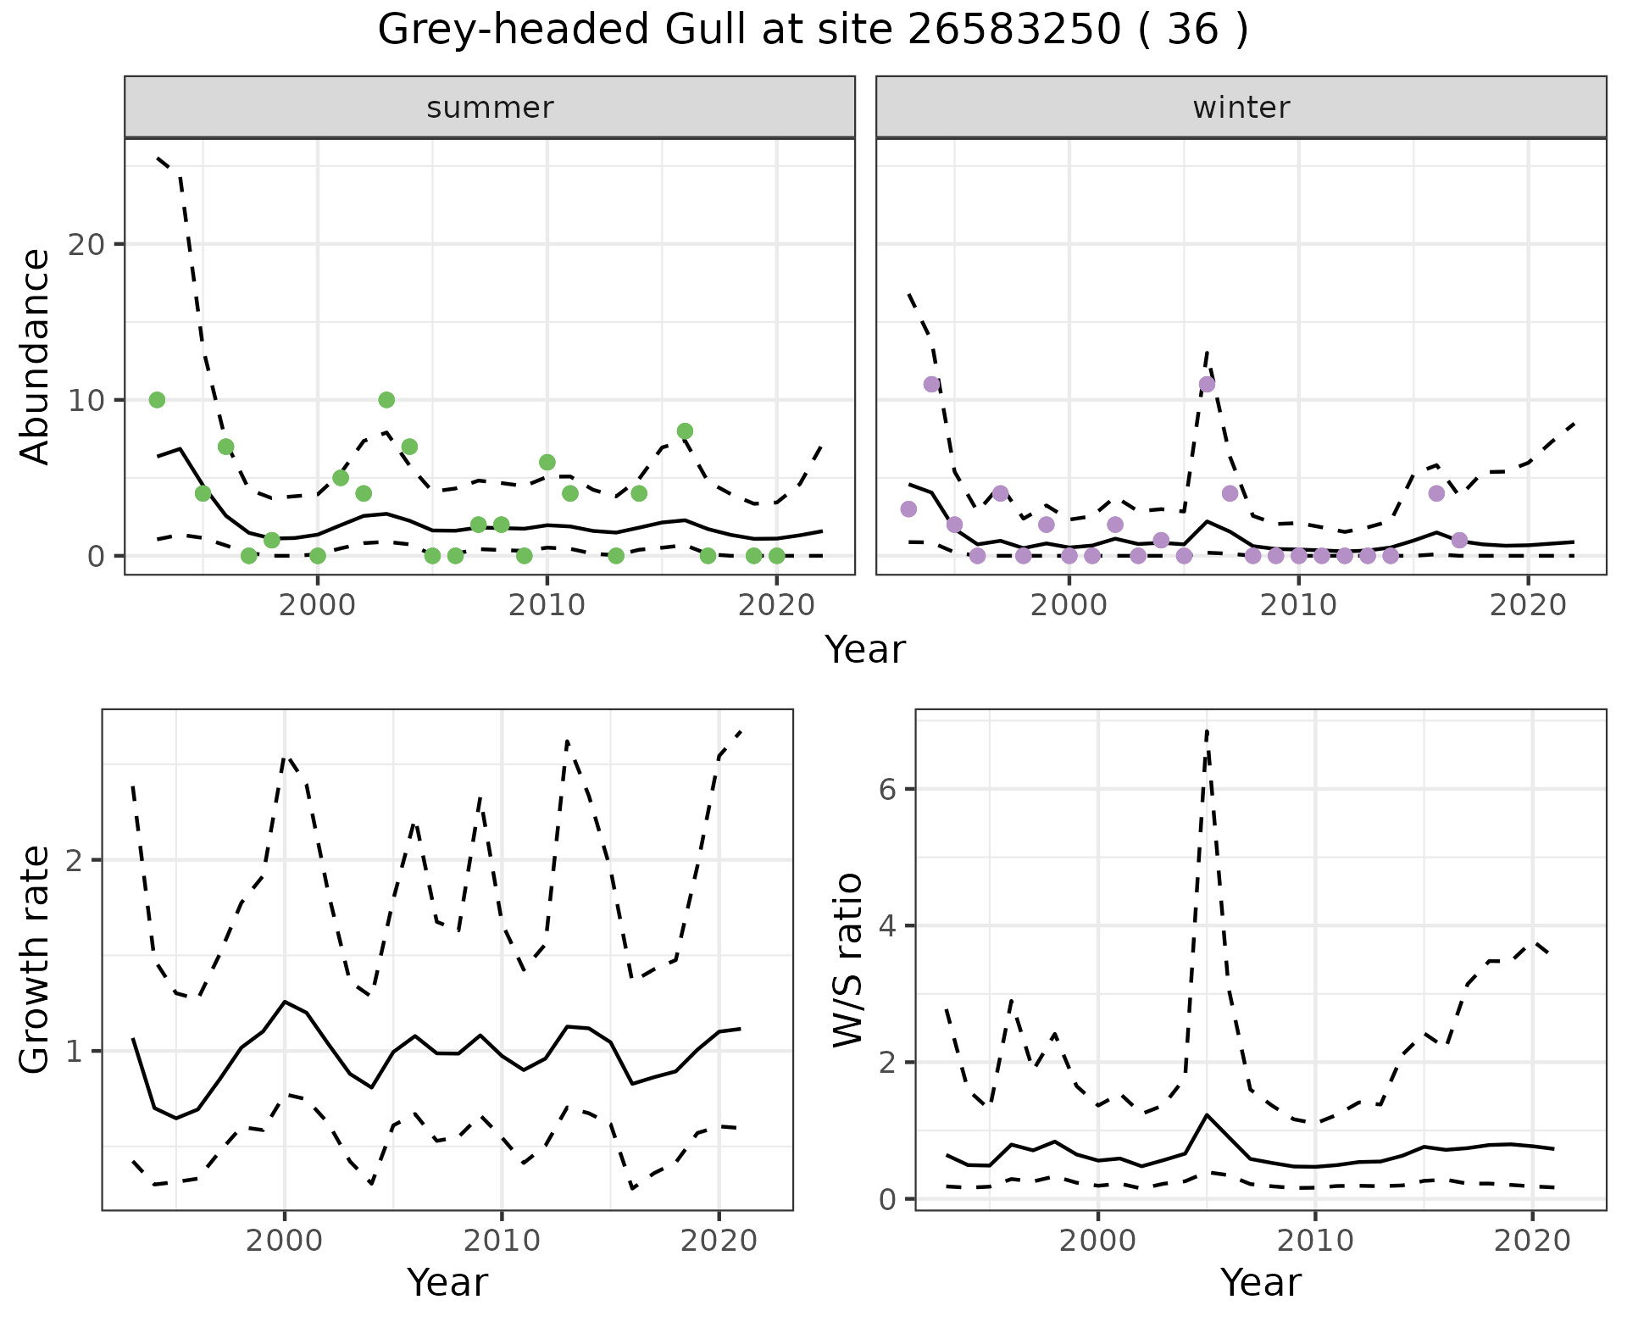Click the Year label under Growth rate plot
This screenshot has width=1627, height=1322.
447,1282
